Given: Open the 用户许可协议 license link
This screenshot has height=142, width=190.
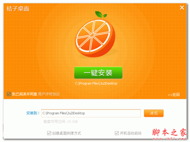Looking at the screenshot, I should point(49,94).
